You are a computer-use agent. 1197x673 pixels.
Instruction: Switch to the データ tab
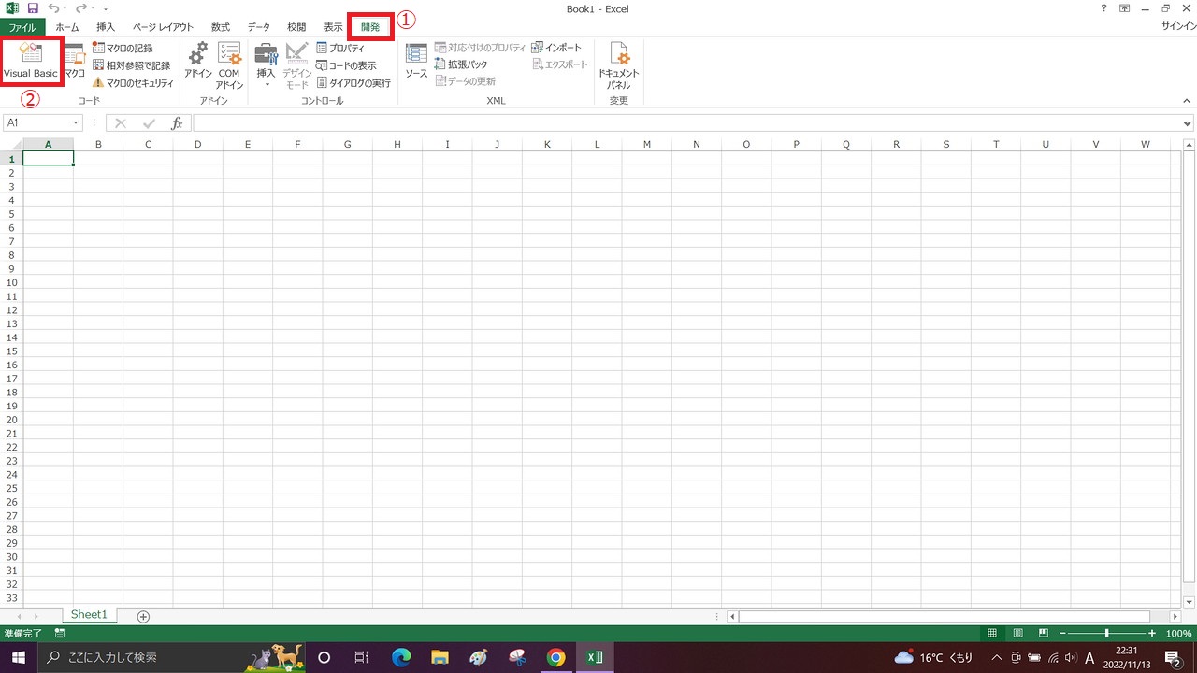point(259,27)
